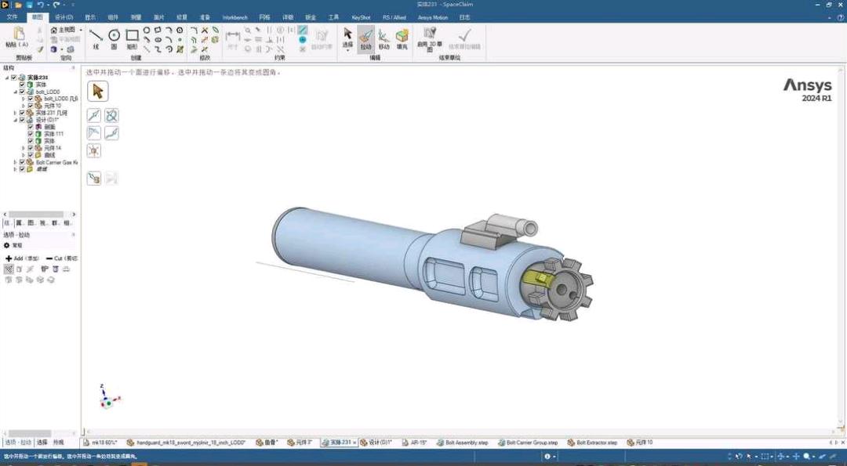Image resolution: width=847 pixels, height=466 pixels.
Task: Toggle checkbox for Bolt Carrier Gas Key
Action: coord(22,162)
